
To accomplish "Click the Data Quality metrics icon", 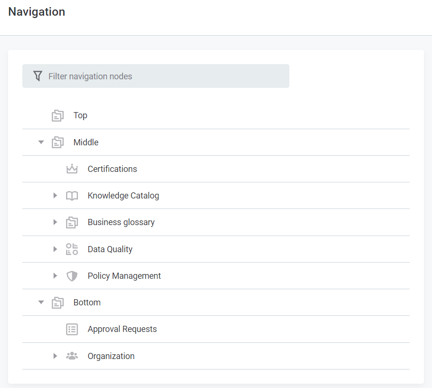I will [x=72, y=249].
